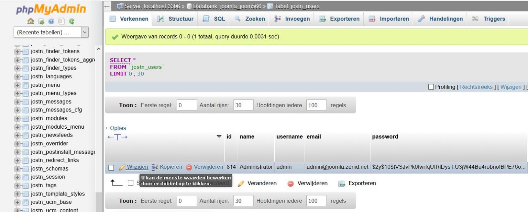528x212 pixels.
Task: Click the sort triangle in the table header
Action: pyautogui.click(x=219, y=137)
